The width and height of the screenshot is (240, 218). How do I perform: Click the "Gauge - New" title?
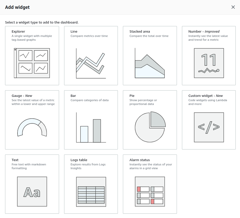pos(22,96)
